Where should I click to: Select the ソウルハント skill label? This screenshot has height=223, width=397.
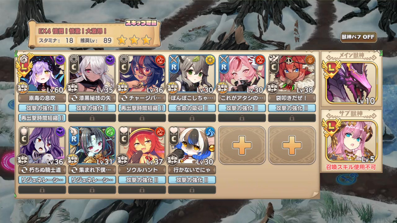(x=142, y=170)
